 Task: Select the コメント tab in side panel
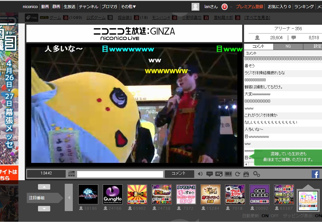[259, 46]
